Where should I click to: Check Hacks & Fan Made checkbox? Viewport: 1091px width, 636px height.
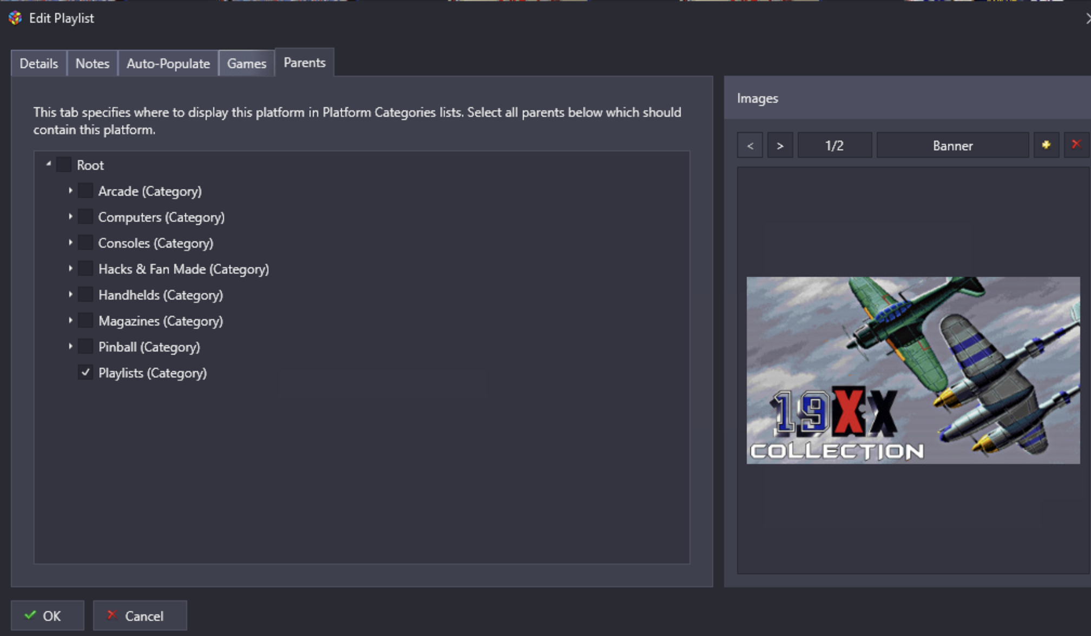86,268
